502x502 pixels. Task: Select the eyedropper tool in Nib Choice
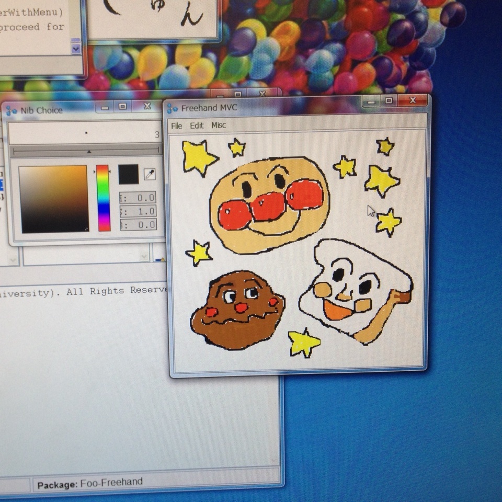(x=150, y=174)
